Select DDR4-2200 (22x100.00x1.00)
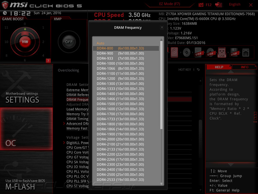Viewport: 258px width, 194px height. pos(126,154)
